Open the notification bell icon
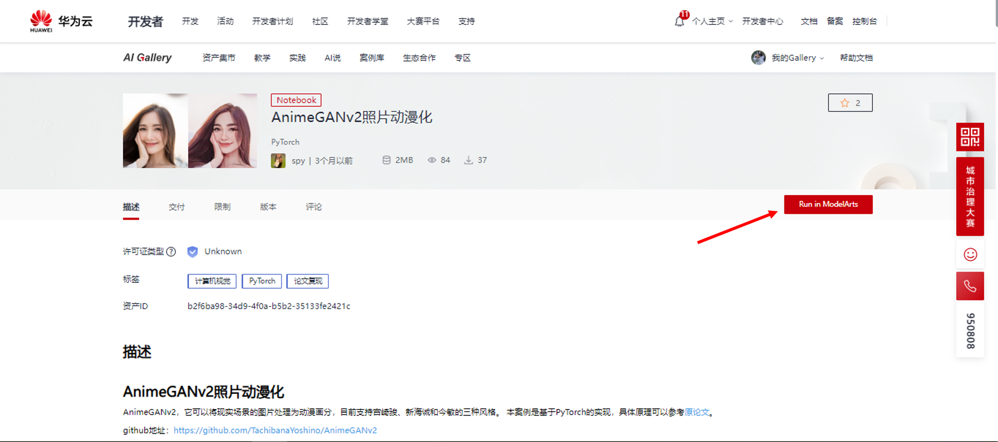The height and width of the screenshot is (442, 998). tap(679, 21)
